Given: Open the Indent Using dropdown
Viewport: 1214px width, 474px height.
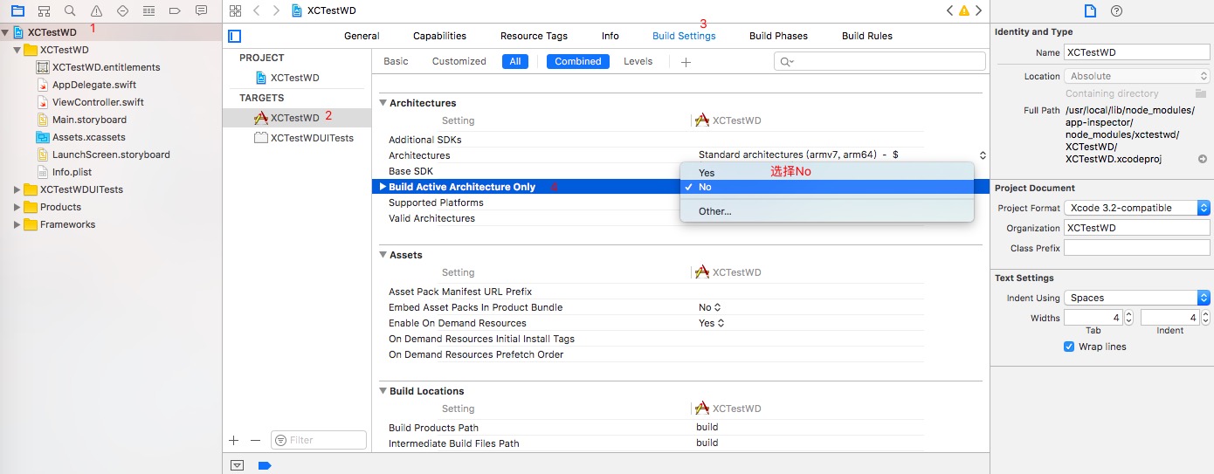Looking at the screenshot, I should 1137,298.
